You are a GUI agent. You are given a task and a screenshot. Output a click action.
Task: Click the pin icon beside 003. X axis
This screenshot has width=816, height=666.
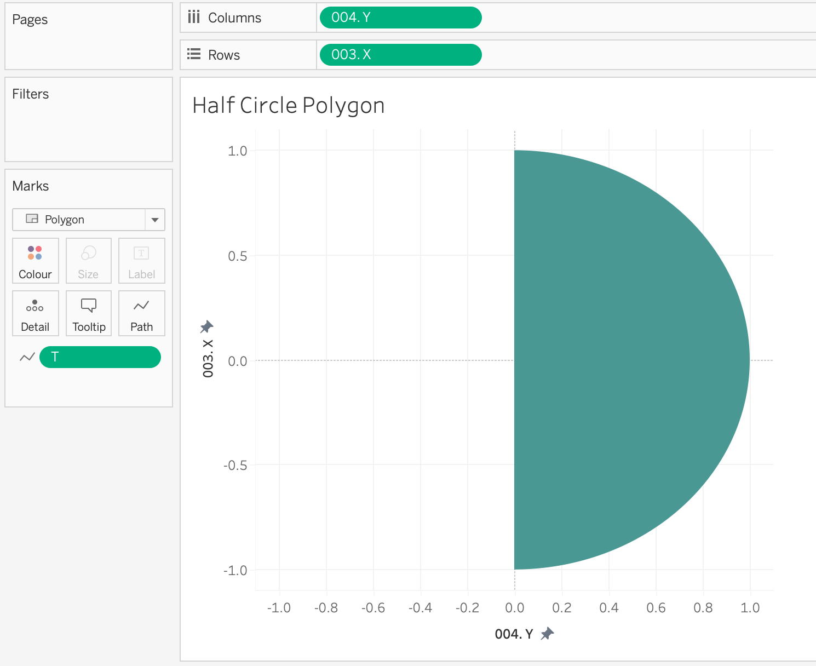[x=206, y=327]
